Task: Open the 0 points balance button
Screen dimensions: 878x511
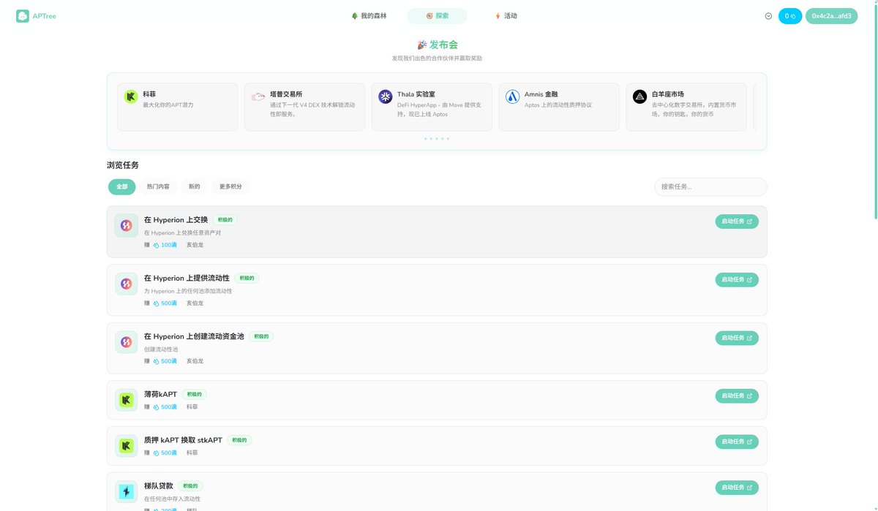Action: point(790,16)
